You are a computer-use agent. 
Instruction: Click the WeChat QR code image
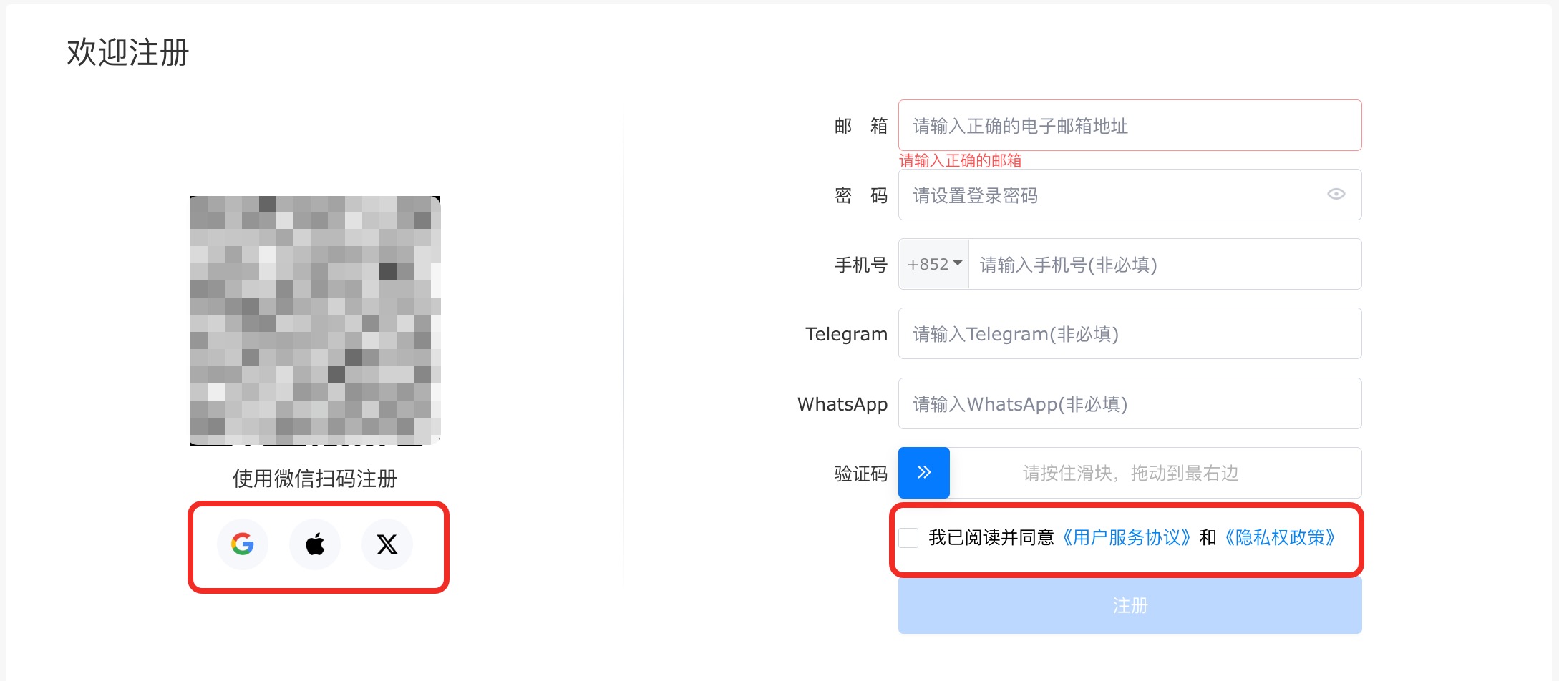pos(315,320)
